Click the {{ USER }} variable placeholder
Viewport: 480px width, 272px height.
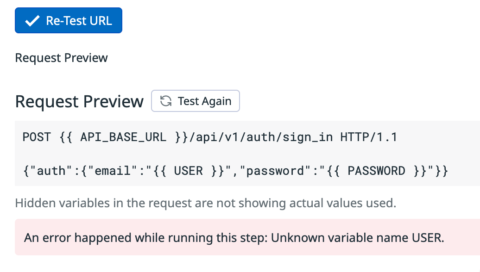tap(189, 171)
